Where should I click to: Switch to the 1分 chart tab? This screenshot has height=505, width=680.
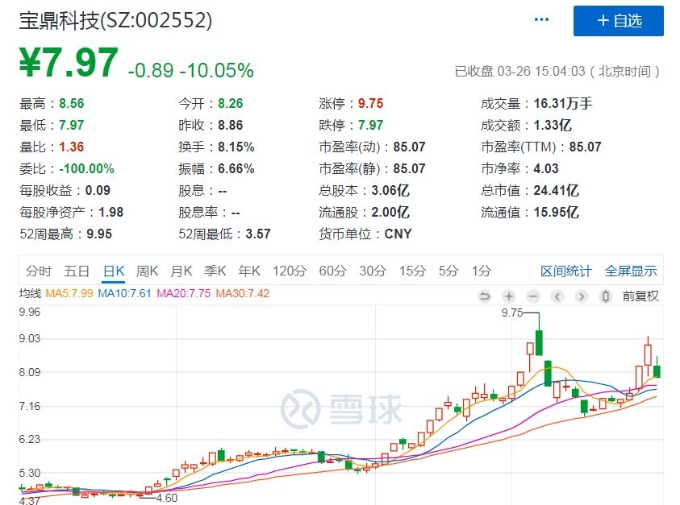coord(482,271)
